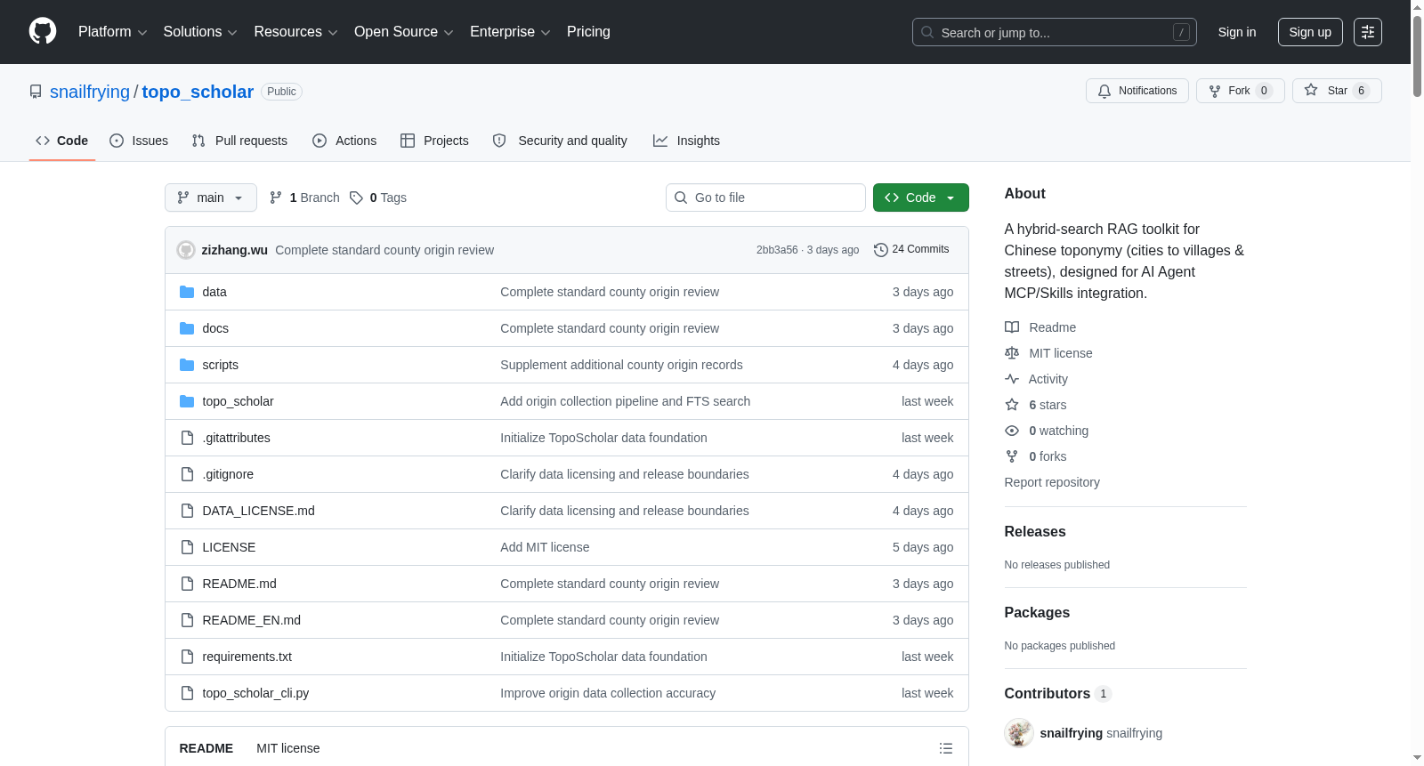Select the README tab in file viewer
Image resolution: width=1424 pixels, height=766 pixels.
[x=206, y=748]
